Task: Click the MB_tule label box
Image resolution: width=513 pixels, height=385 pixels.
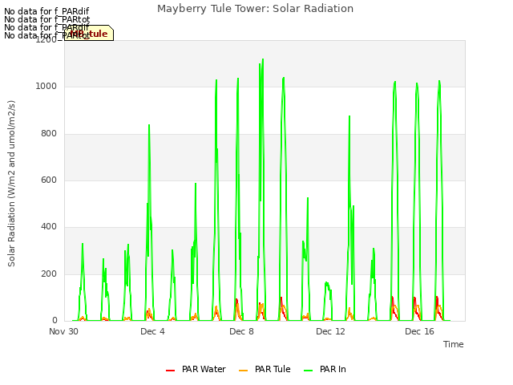Action: (x=89, y=33)
